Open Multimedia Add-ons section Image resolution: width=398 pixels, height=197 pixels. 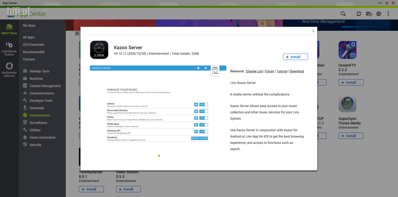coord(9,70)
